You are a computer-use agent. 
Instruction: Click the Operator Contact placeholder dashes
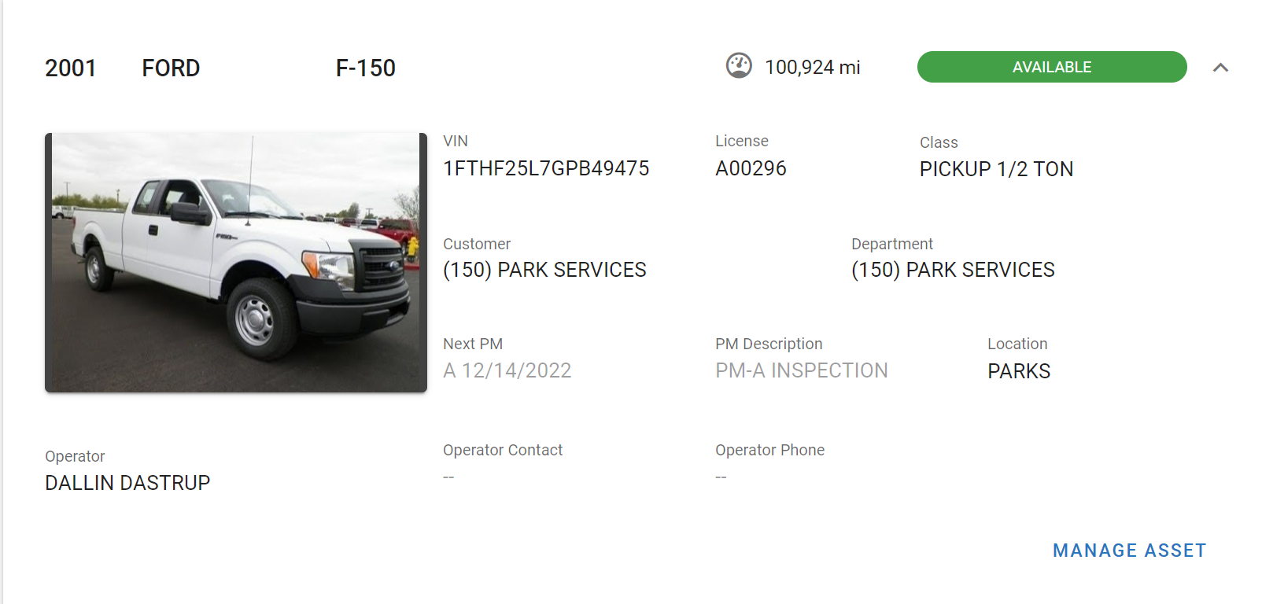448,475
